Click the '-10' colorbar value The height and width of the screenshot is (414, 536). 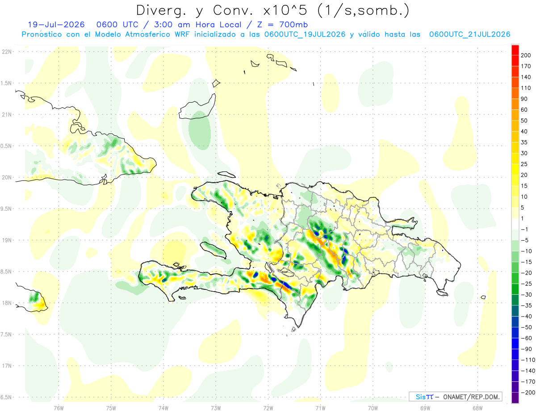click(x=526, y=251)
